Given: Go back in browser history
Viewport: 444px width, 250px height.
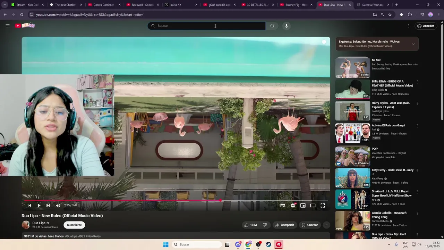Looking at the screenshot, I should tap(5, 15).
